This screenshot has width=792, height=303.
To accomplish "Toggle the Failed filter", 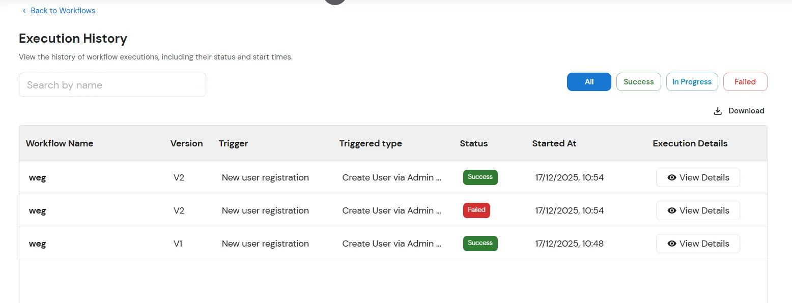I will 745,81.
